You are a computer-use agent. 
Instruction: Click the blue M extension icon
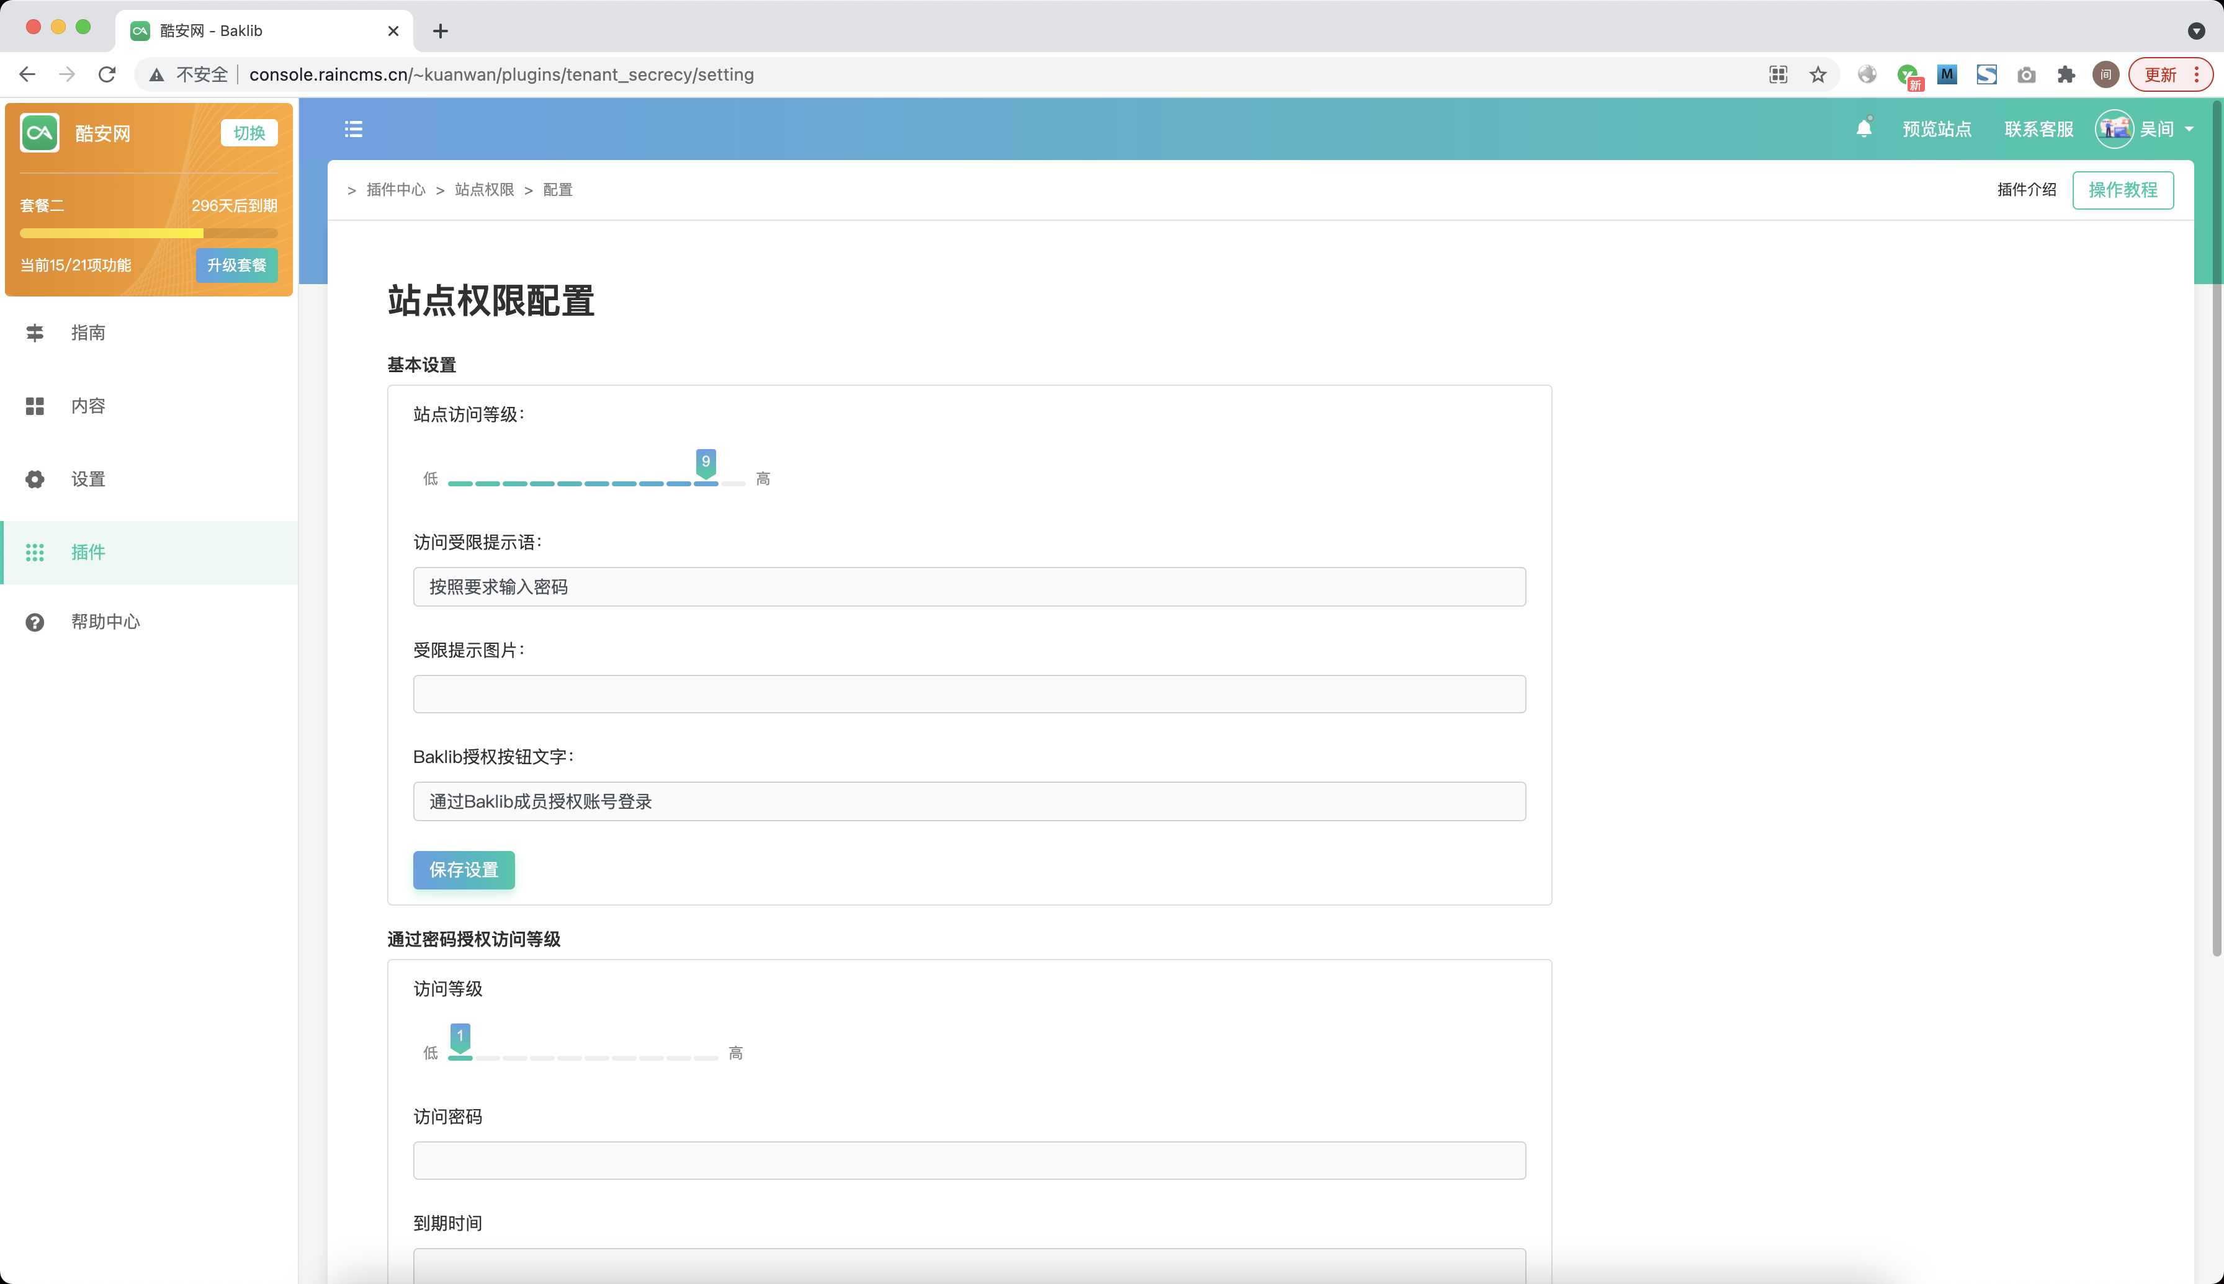1947,74
